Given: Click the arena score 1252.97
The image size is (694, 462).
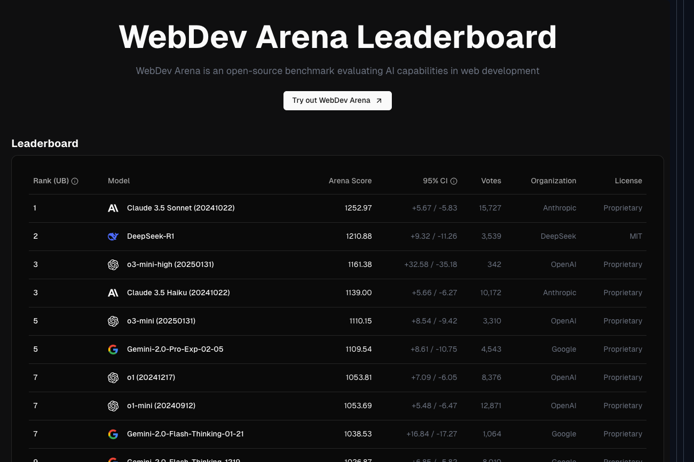Looking at the screenshot, I should (358, 208).
